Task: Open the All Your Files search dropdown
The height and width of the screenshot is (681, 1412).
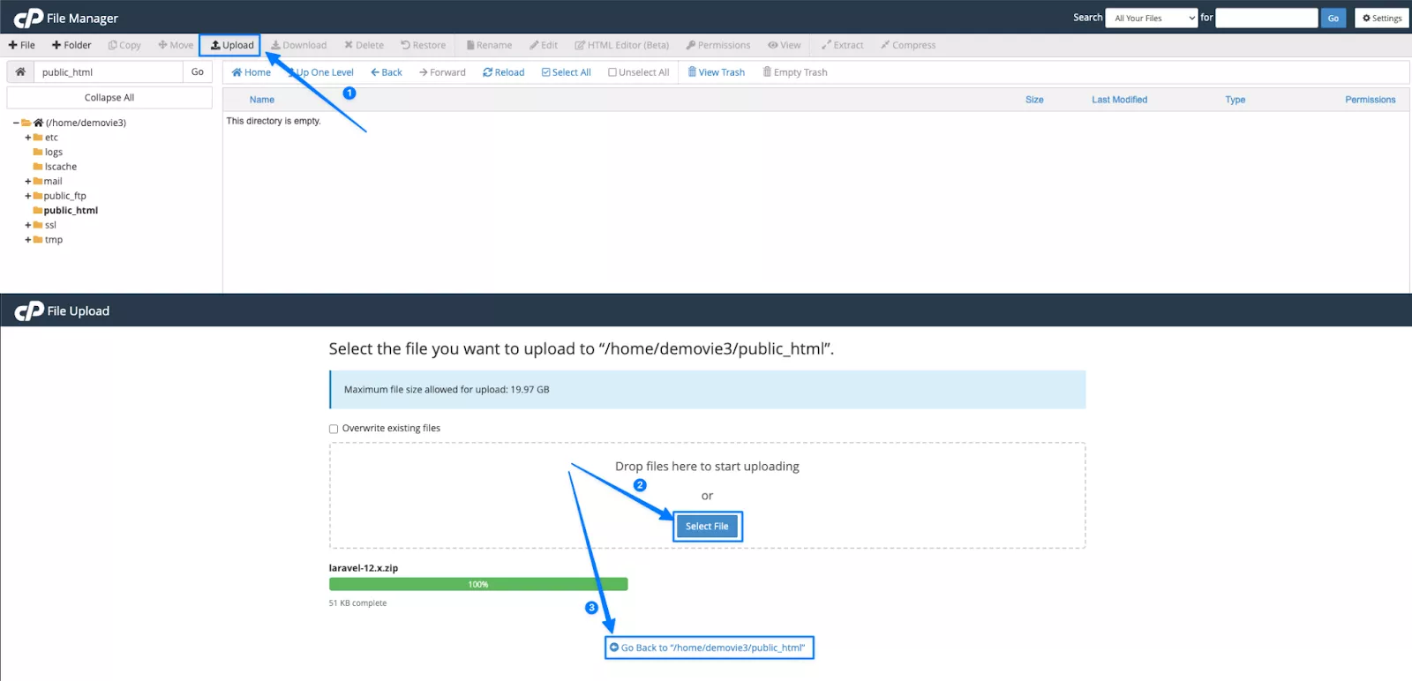Action: (x=1151, y=18)
